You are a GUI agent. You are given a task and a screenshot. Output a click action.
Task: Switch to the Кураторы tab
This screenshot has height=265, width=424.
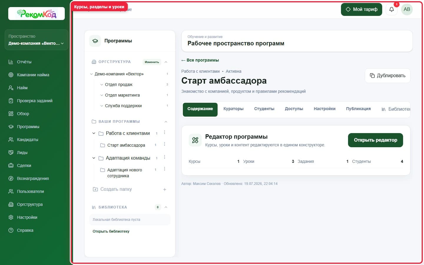[233, 109]
